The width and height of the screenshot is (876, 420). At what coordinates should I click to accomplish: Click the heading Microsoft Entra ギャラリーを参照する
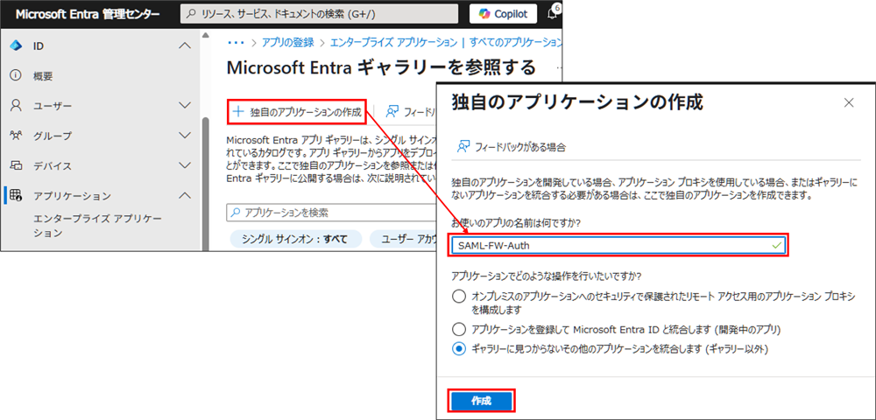381,68
